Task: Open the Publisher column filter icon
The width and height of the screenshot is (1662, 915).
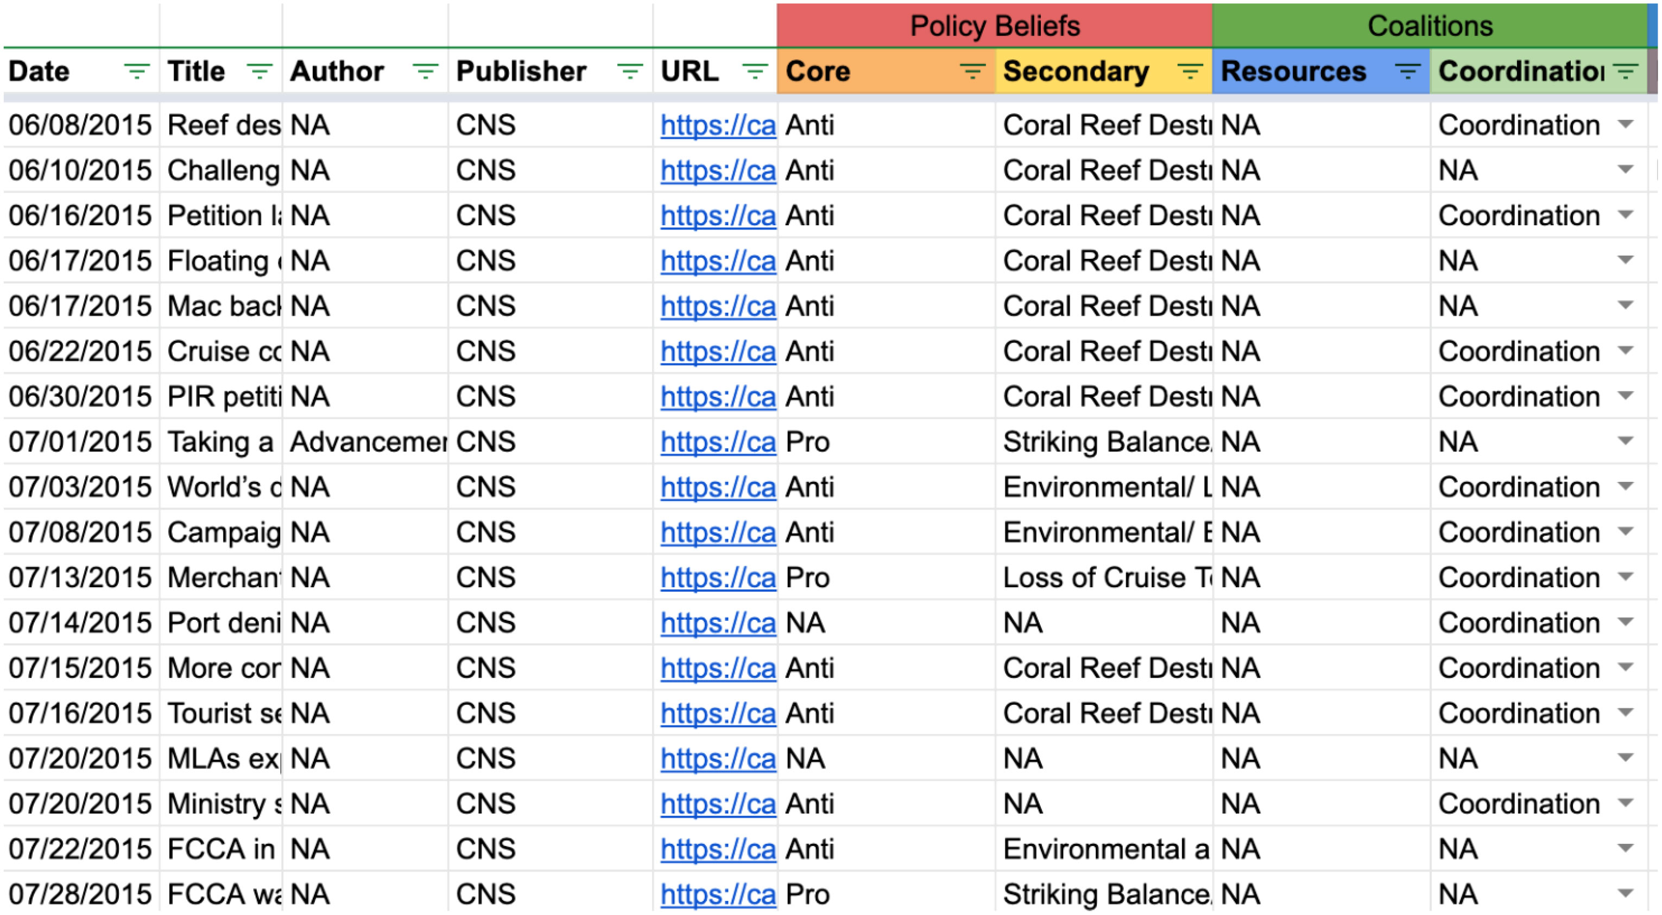Action: 630,71
